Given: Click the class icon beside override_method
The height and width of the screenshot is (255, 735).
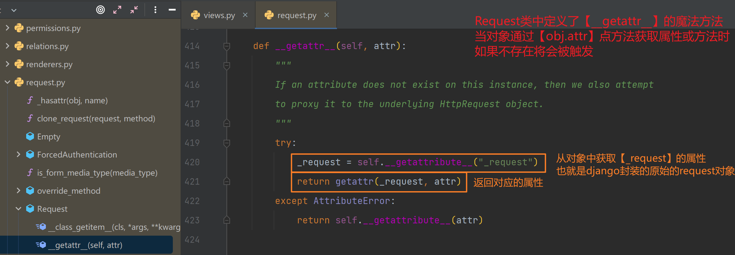Looking at the screenshot, I should (x=30, y=191).
